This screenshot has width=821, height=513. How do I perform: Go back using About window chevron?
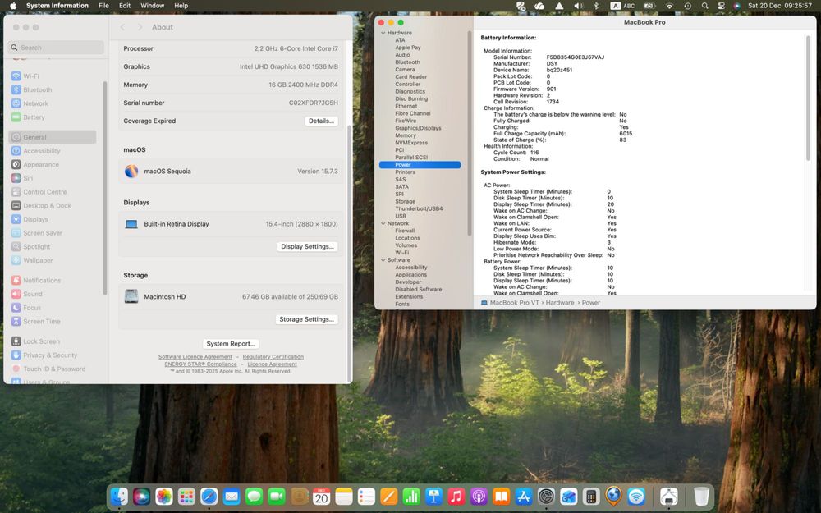click(x=122, y=27)
